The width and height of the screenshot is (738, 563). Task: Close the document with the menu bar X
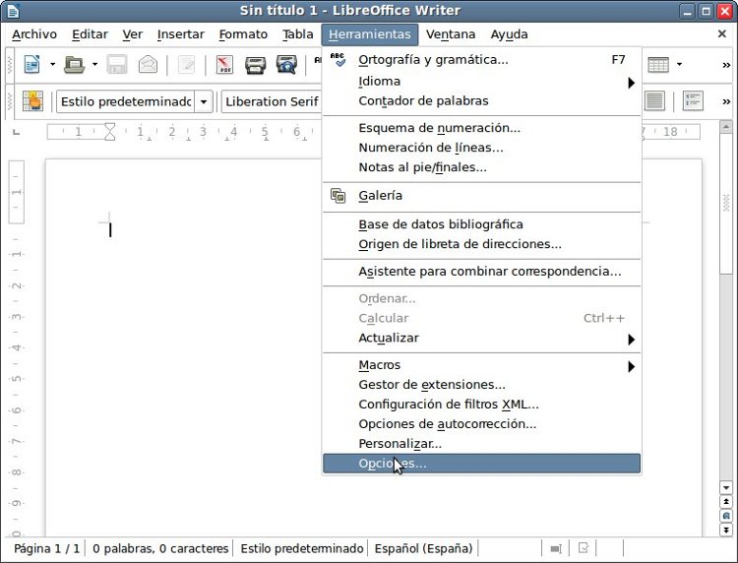point(722,33)
